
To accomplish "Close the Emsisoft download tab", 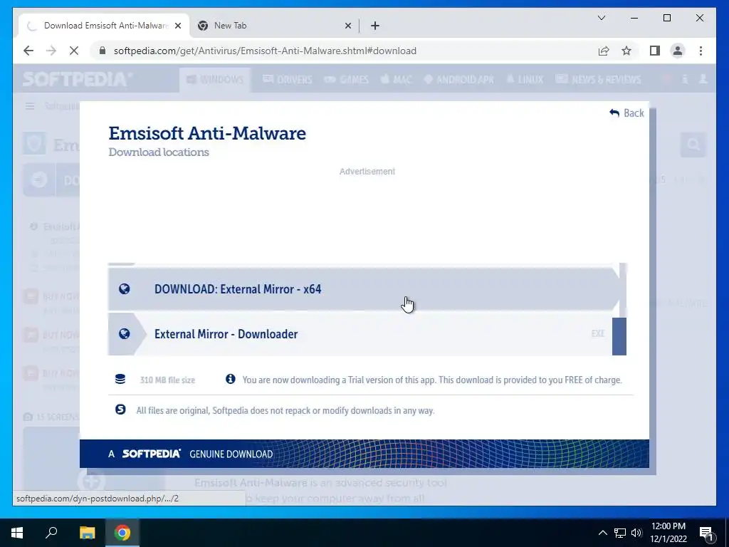I will pyautogui.click(x=177, y=26).
